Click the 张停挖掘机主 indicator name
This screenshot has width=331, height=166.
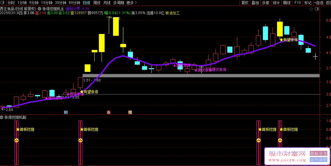(x=53, y=9)
